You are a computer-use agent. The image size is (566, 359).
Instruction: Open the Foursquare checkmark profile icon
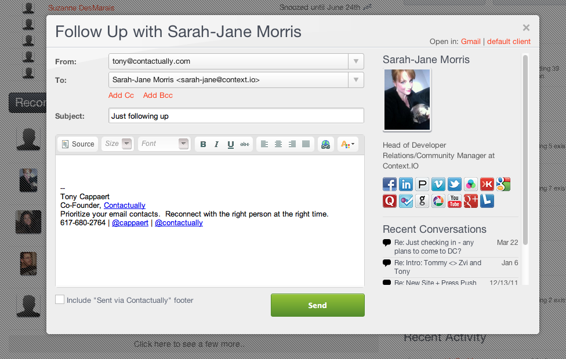[x=406, y=201]
